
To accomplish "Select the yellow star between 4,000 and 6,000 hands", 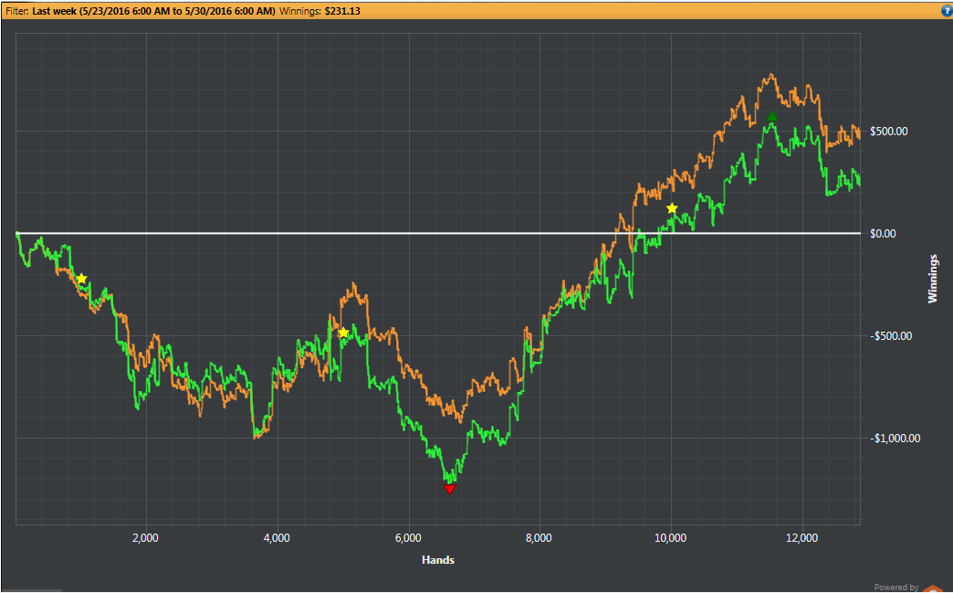I will [343, 332].
